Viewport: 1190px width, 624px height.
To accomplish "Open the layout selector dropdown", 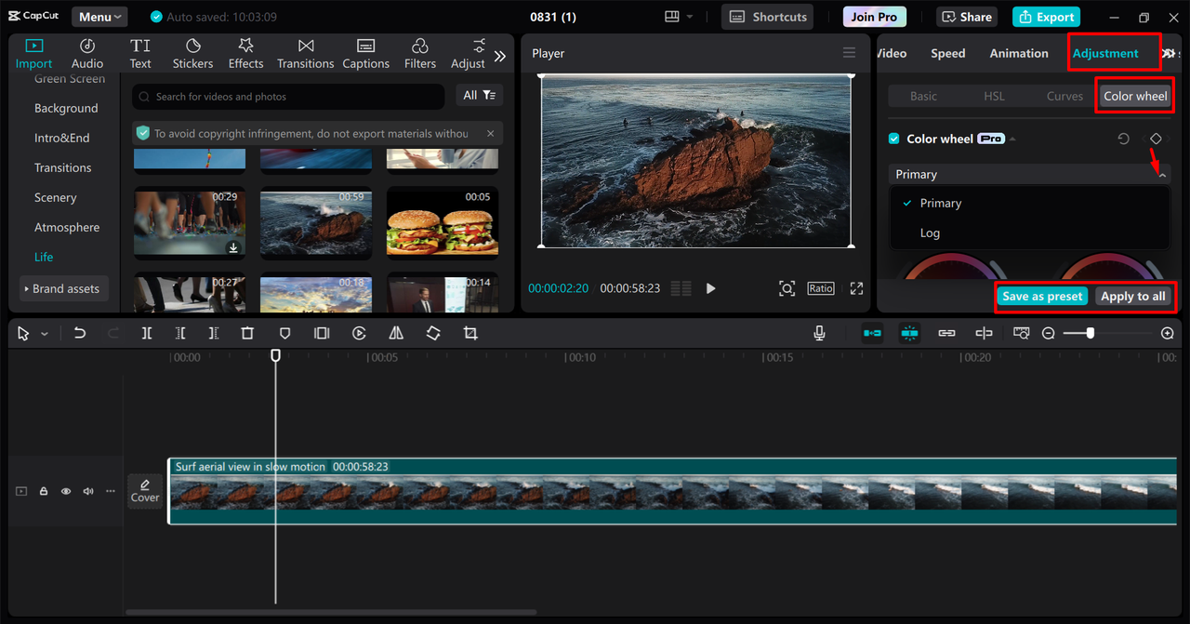I will [x=679, y=17].
